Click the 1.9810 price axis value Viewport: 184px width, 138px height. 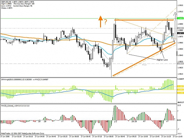pos(180,74)
